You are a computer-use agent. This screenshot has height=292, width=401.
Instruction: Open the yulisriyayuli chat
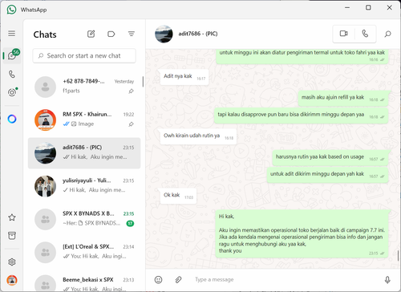click(x=84, y=186)
